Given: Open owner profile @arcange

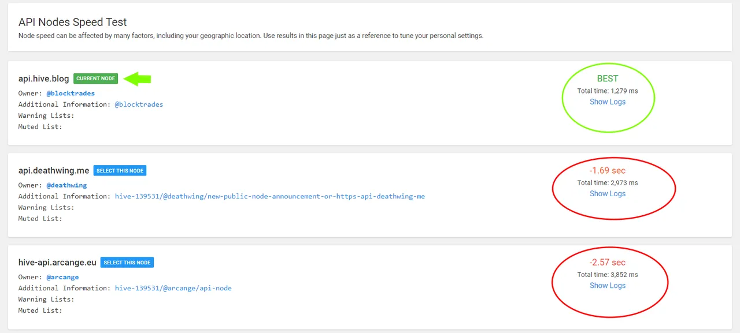Looking at the screenshot, I should pos(62,277).
